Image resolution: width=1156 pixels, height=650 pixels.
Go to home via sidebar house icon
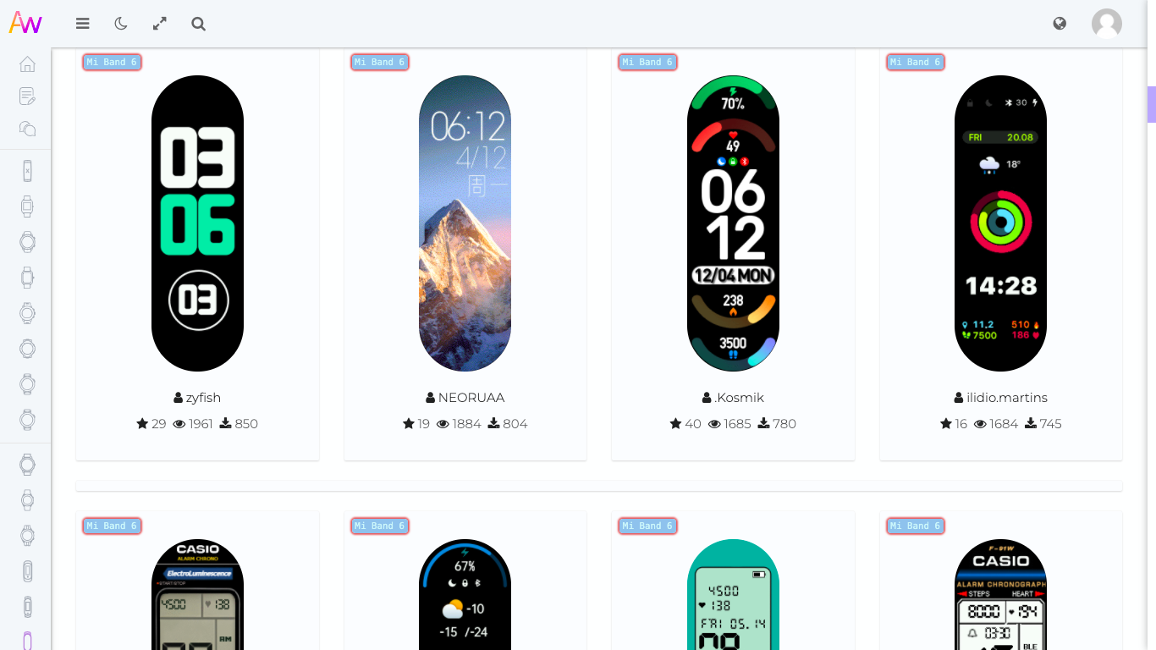[x=27, y=64]
